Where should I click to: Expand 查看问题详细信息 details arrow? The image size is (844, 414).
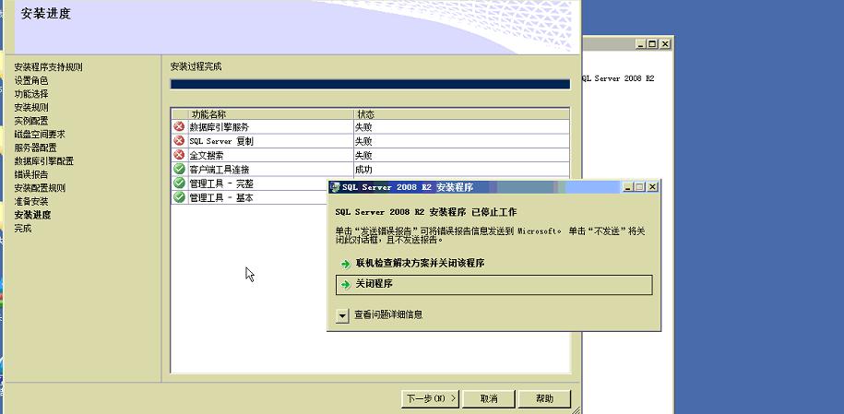(342, 315)
